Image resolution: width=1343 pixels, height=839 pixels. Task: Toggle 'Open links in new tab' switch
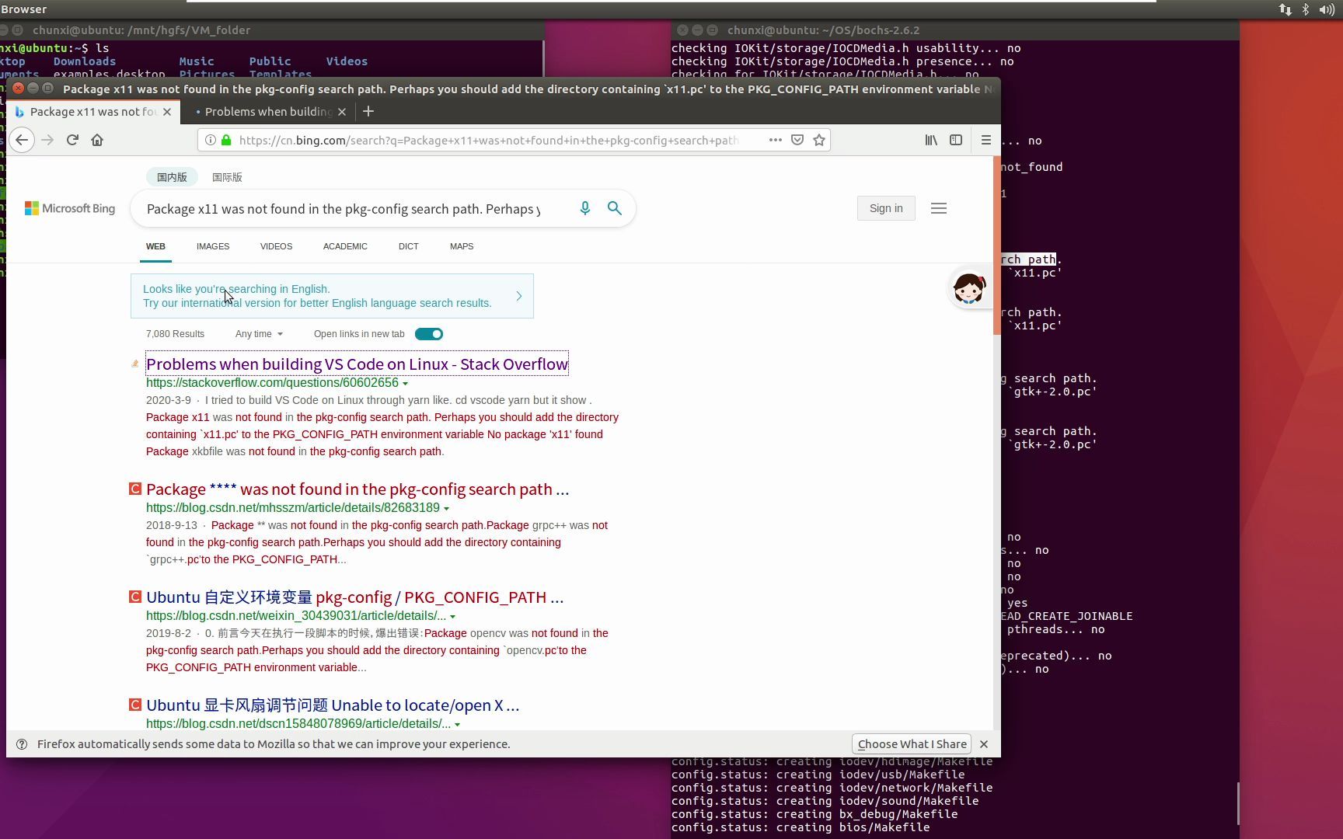point(429,334)
